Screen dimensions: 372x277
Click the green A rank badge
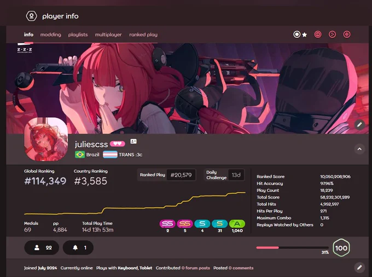[x=237, y=223]
